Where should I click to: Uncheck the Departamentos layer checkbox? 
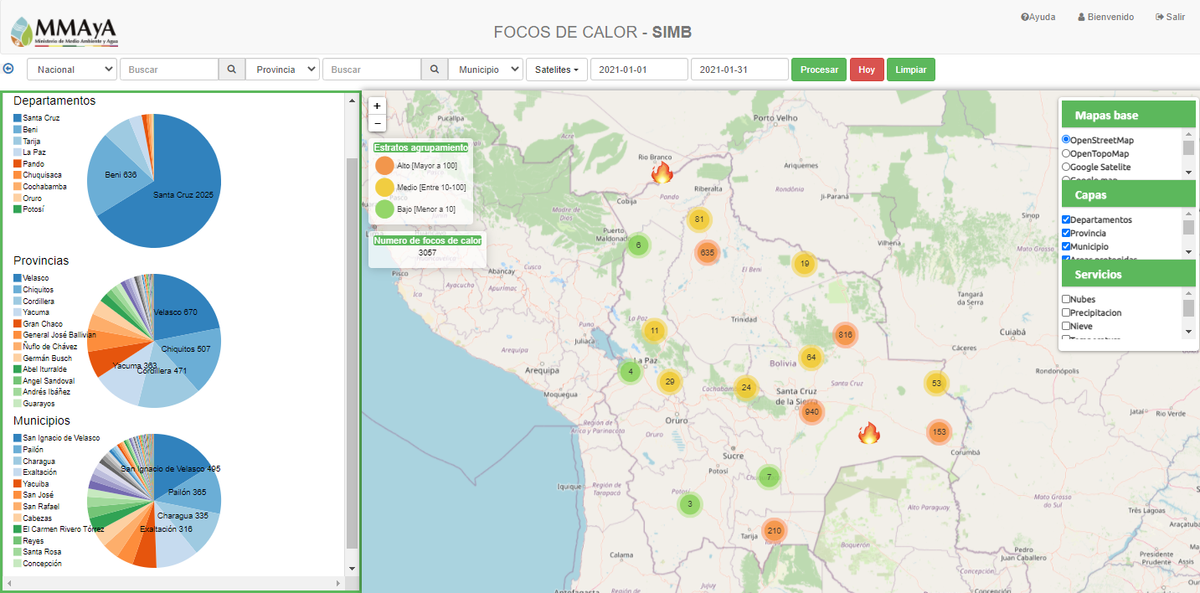coord(1066,219)
